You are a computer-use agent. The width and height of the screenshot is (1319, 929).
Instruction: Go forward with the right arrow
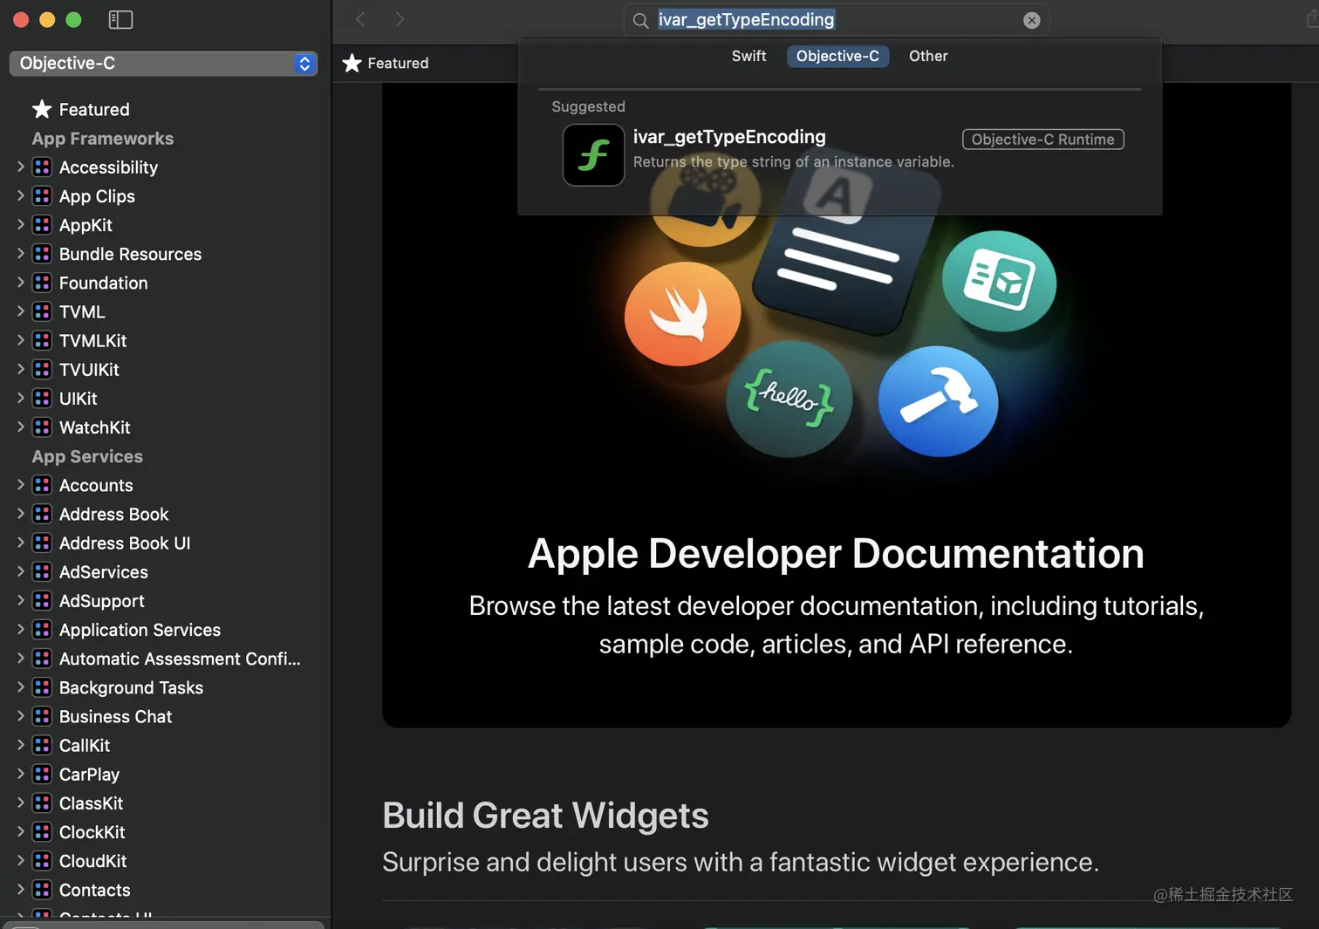tap(400, 19)
